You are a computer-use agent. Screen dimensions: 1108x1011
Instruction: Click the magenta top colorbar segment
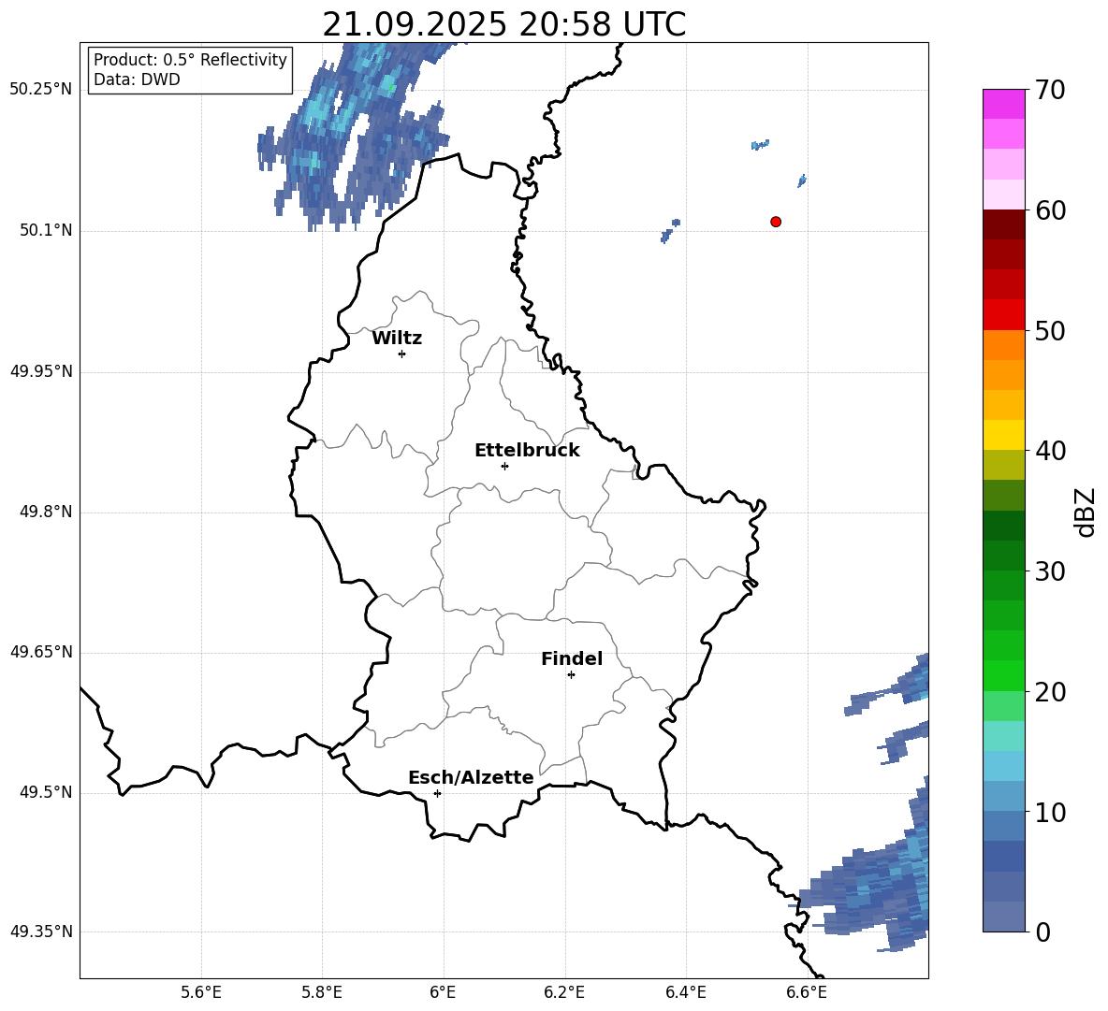(1003, 104)
